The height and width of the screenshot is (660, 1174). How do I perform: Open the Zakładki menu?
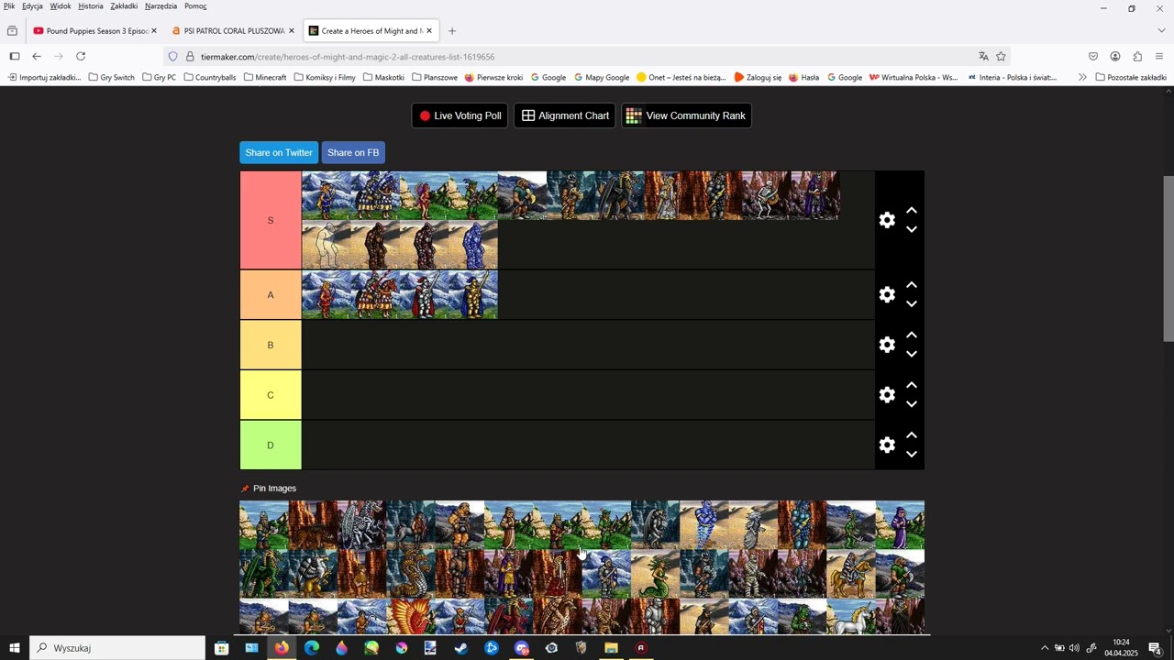pos(124,5)
